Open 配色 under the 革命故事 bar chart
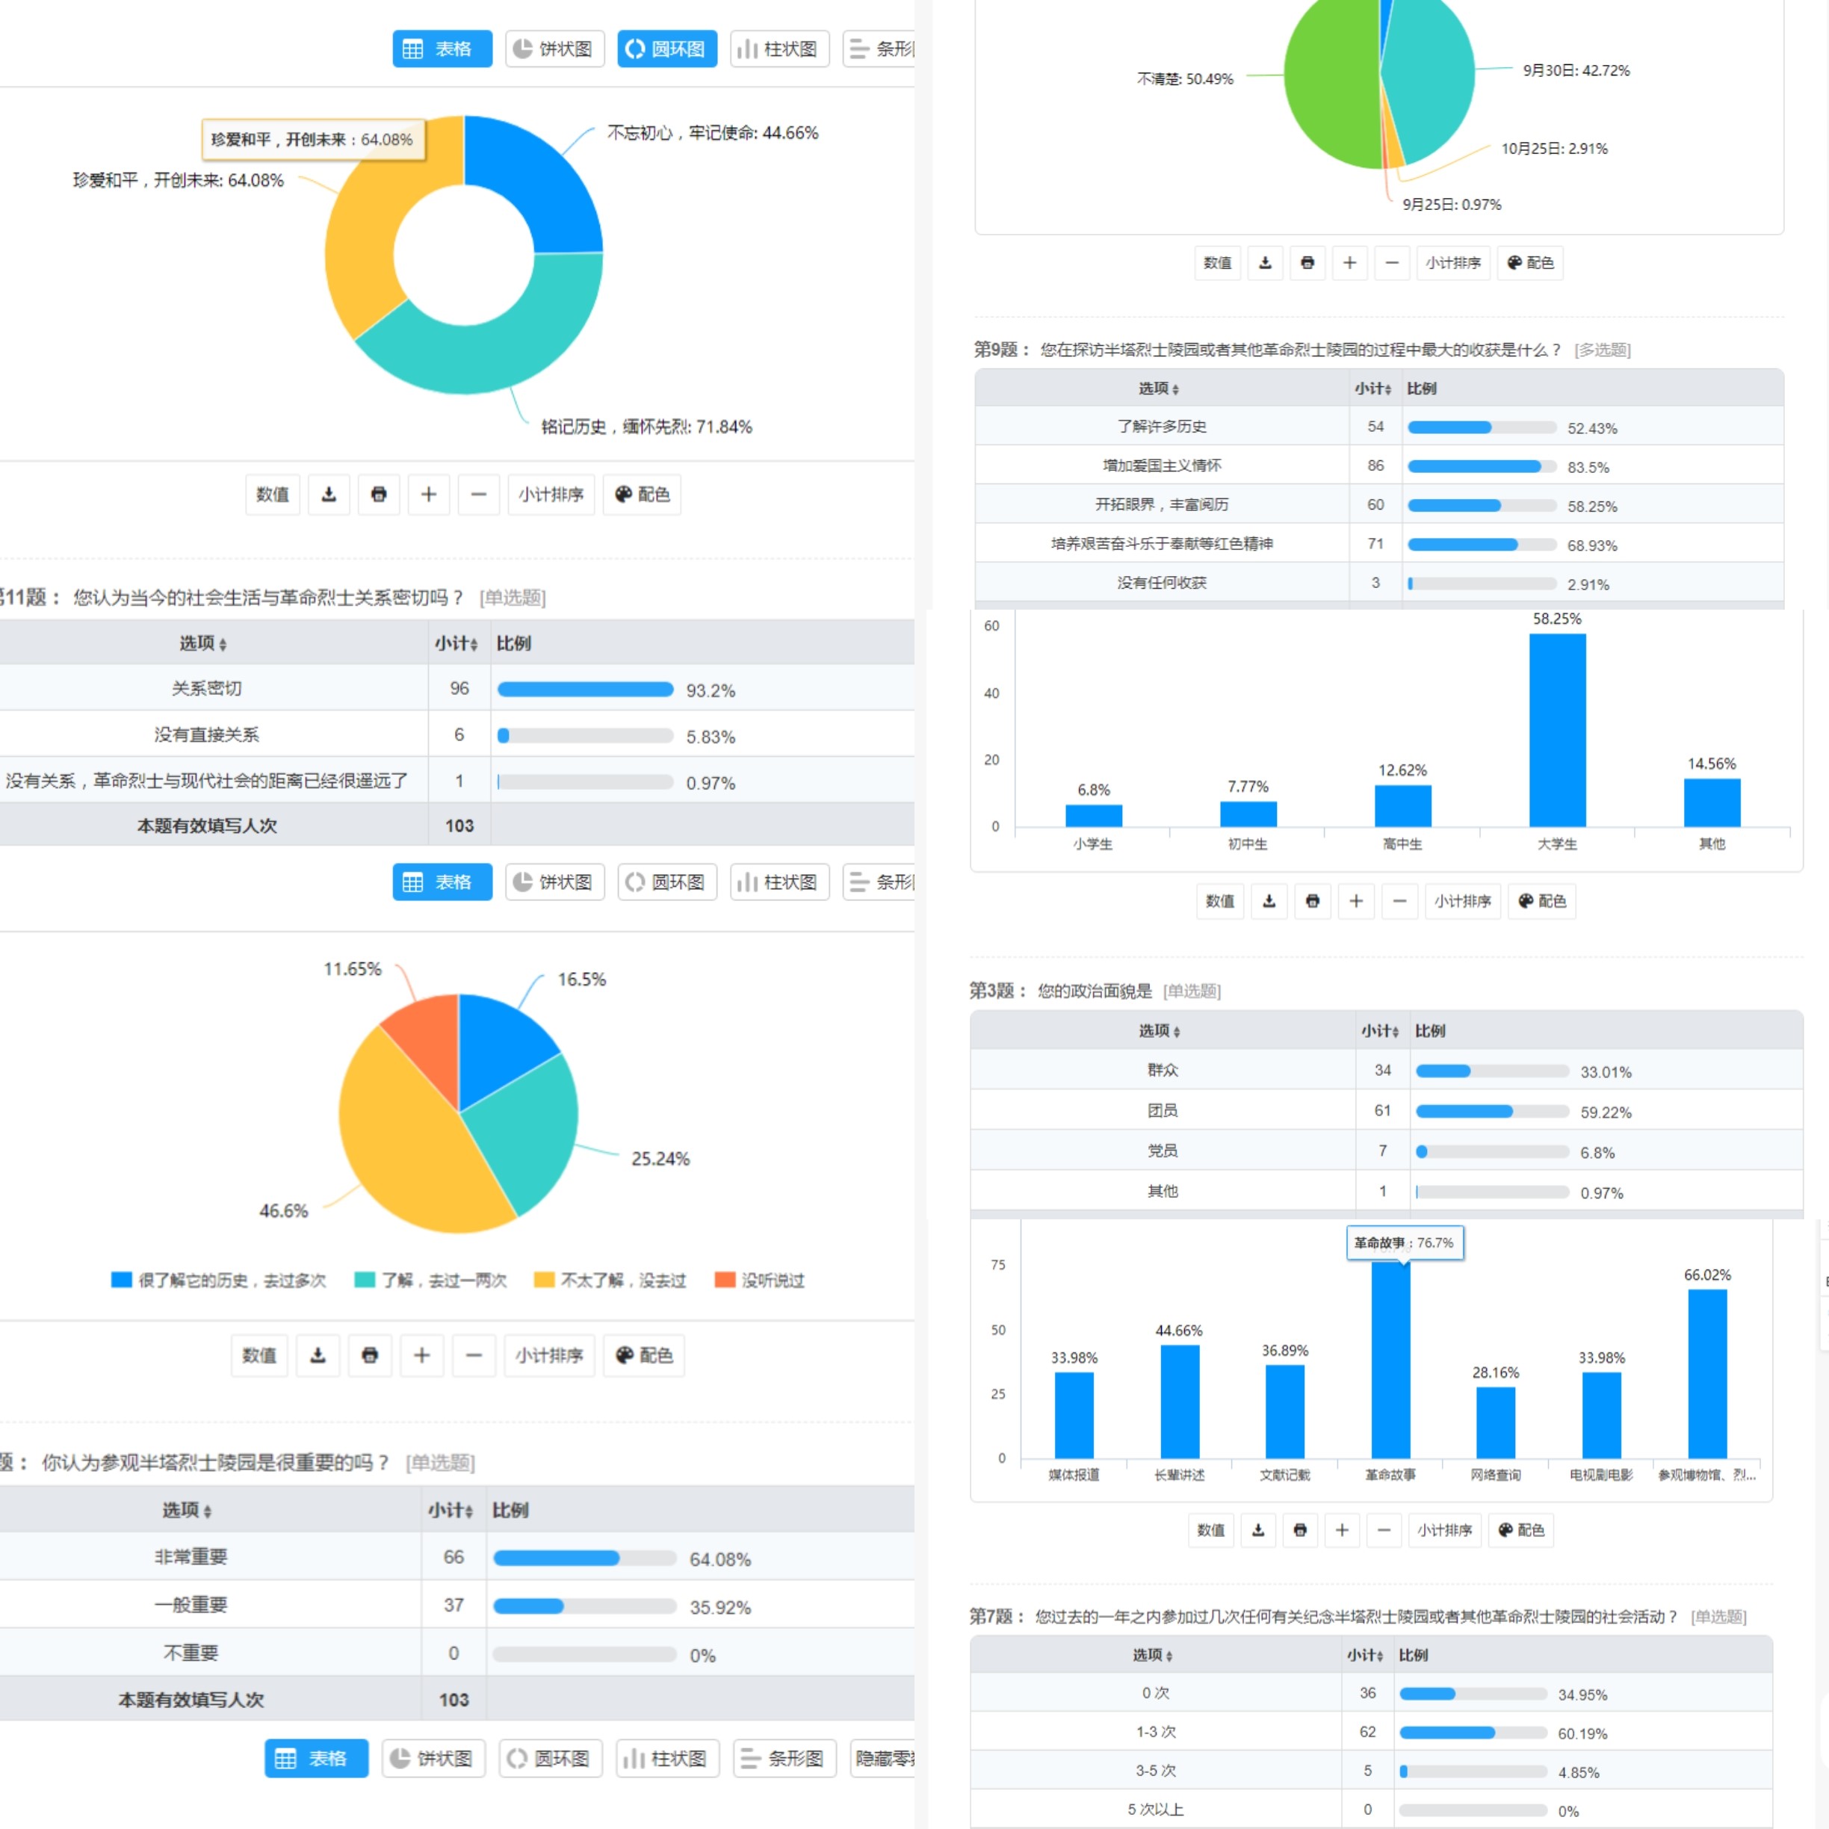The image size is (1829, 1829). pos(1521,1530)
